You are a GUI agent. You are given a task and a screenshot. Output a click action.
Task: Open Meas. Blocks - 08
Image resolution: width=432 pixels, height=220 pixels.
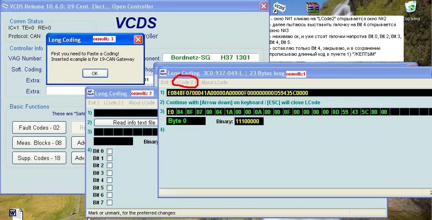(39, 143)
